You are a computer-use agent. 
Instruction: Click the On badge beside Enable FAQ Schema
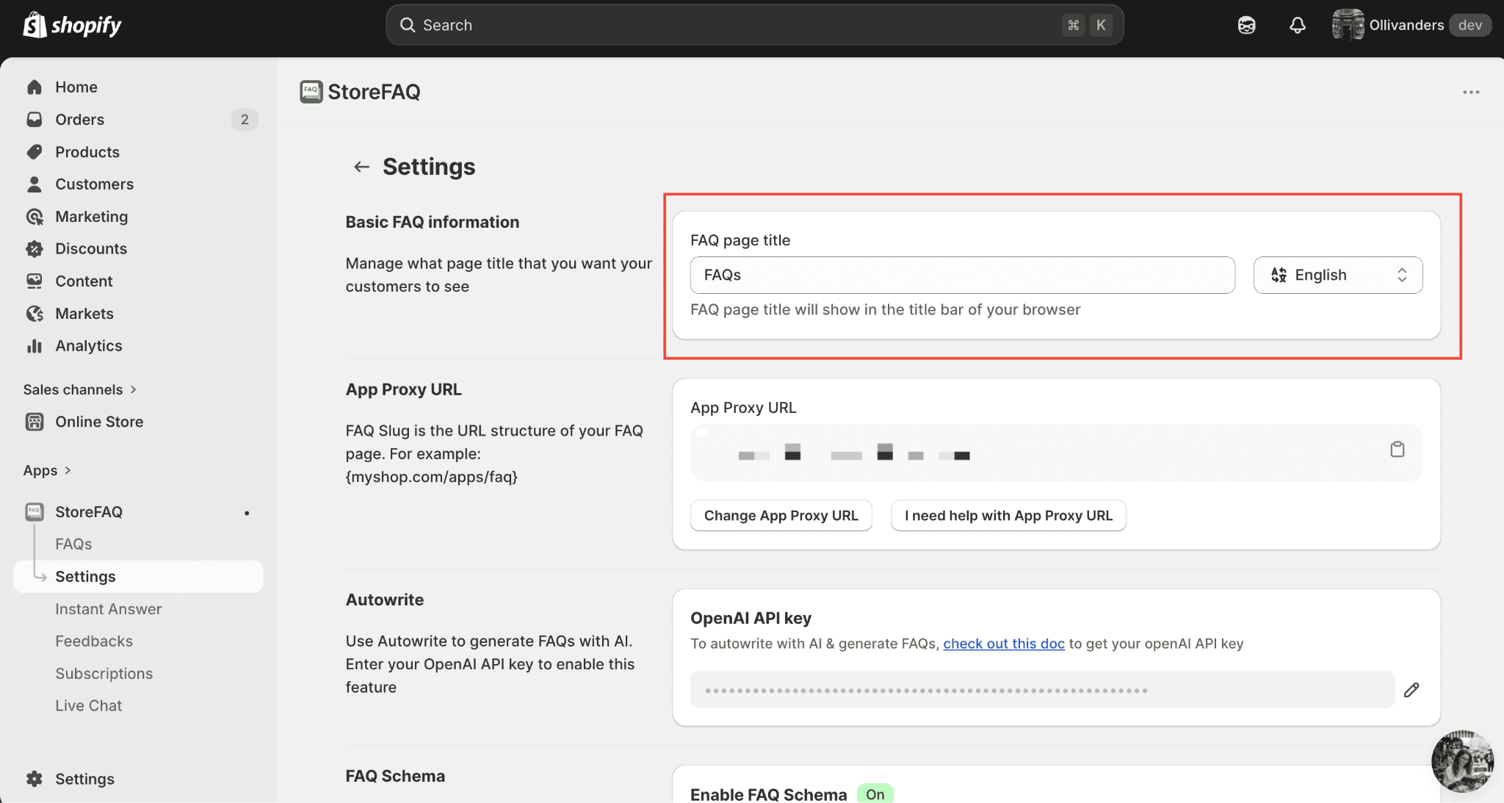875,793
